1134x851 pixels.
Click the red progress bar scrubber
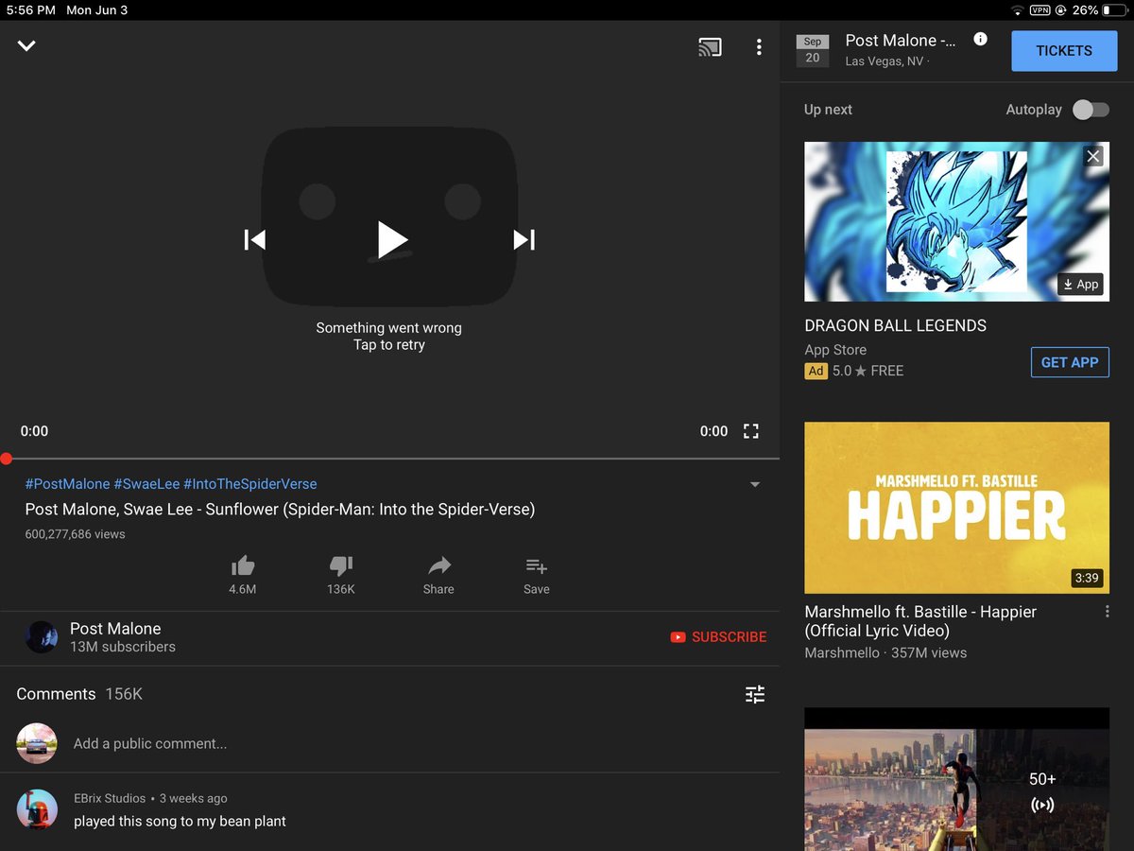pyautogui.click(x=6, y=459)
